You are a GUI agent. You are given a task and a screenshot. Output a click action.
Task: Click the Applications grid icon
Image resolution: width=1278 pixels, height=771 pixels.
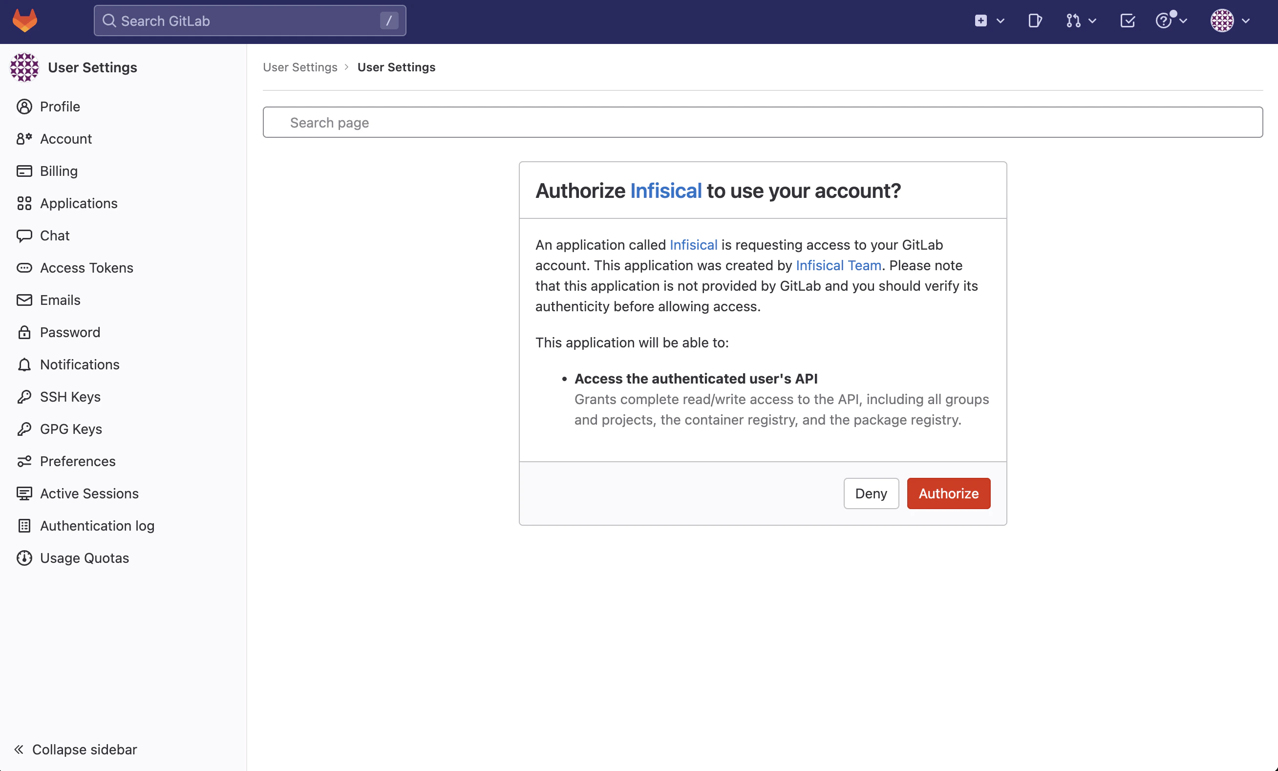(24, 203)
